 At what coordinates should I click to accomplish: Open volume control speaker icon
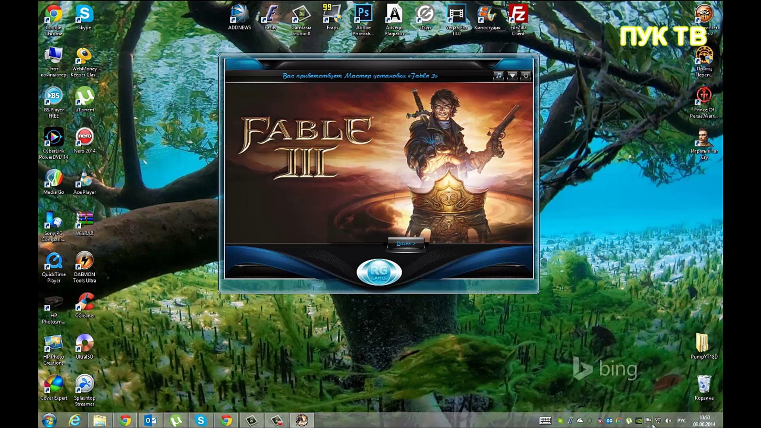pyautogui.click(x=668, y=420)
